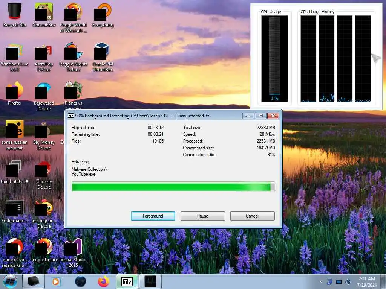Select the Visual Studio 2015 desktop icon
This screenshot has height=289, width=386.
click(73, 252)
